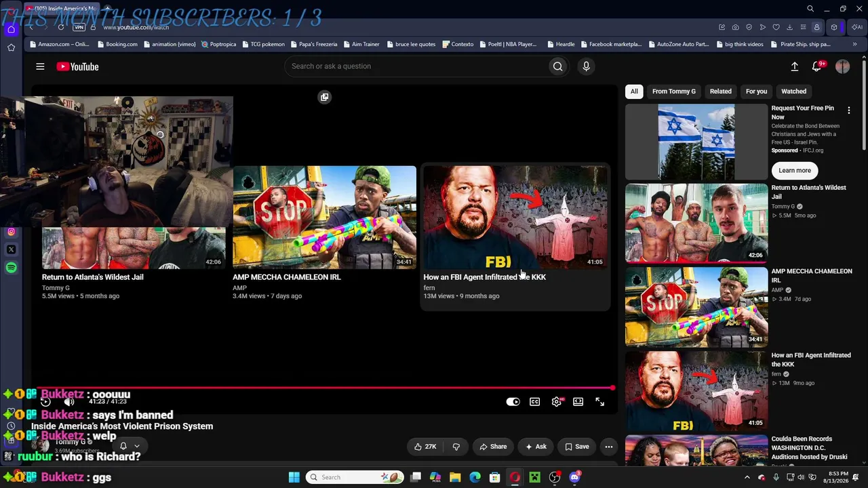Open options menu for the sponsored ad
868x488 pixels.
pos(848,110)
